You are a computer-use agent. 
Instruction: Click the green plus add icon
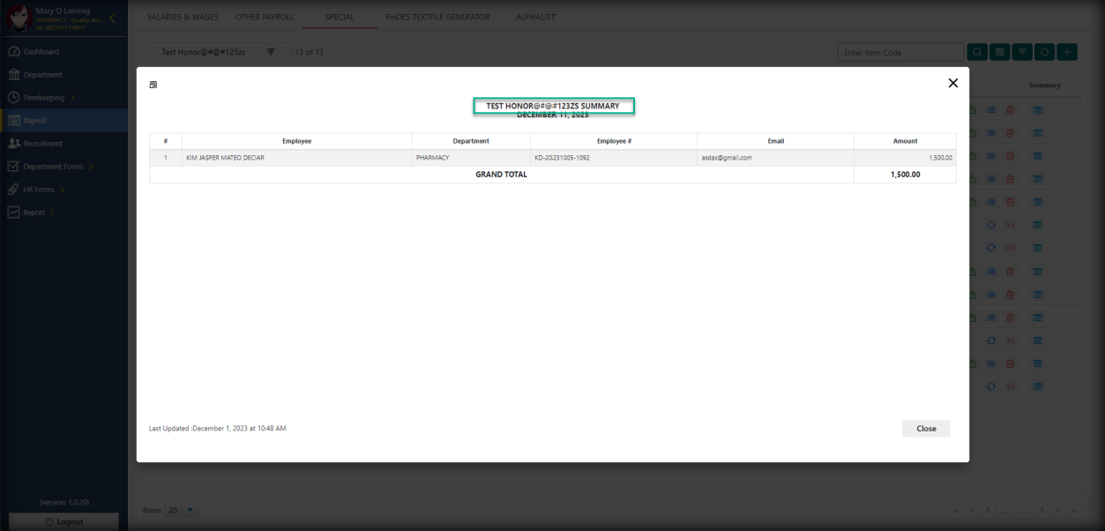[x=1067, y=52]
